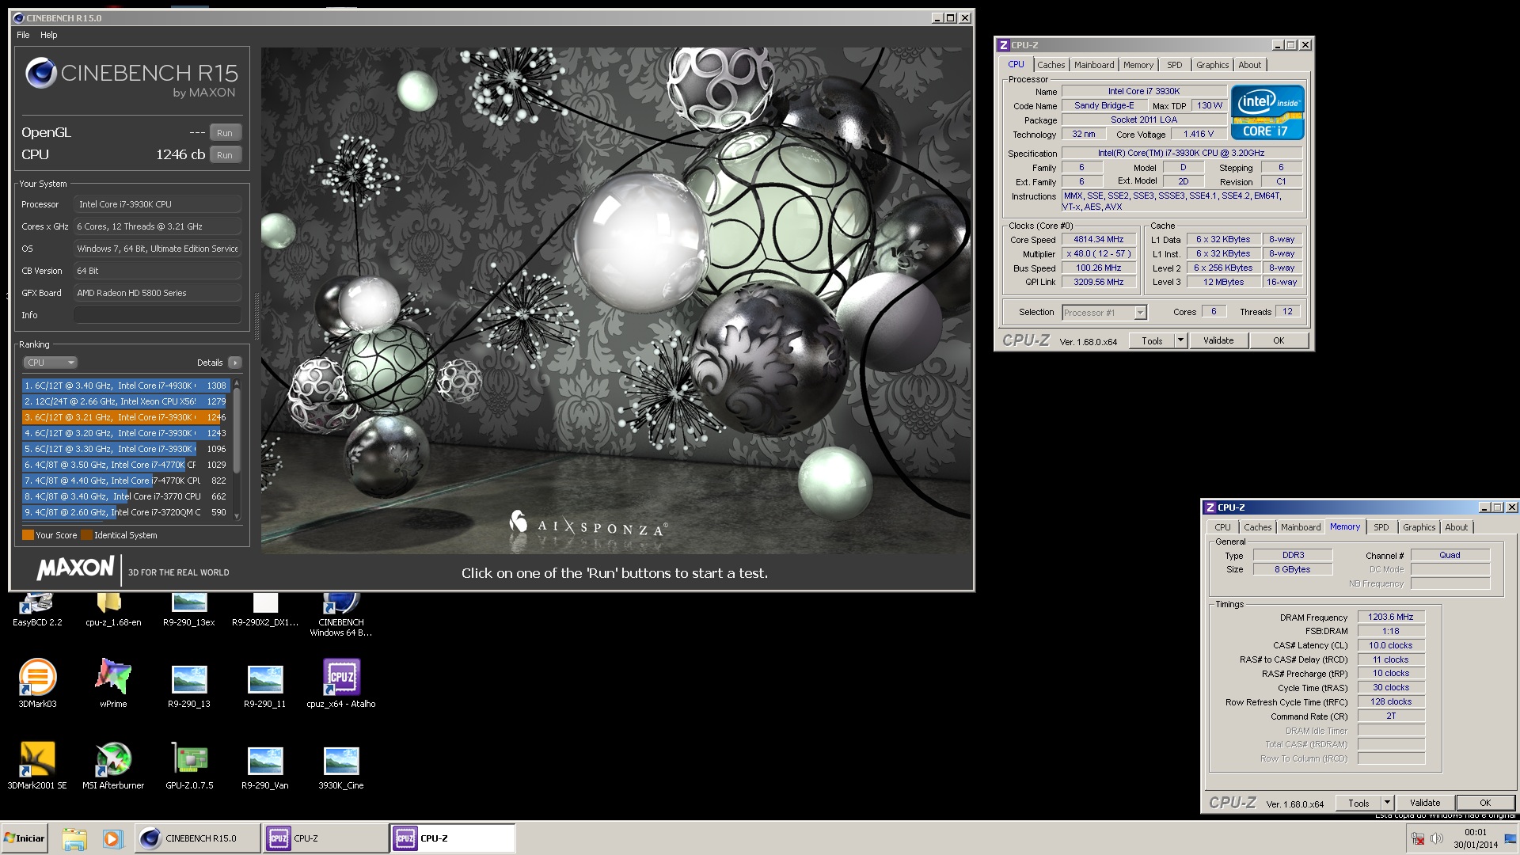Launch the GPU-Z.0.7.5 desktop icon
Image resolution: width=1520 pixels, height=855 pixels.
point(189,766)
